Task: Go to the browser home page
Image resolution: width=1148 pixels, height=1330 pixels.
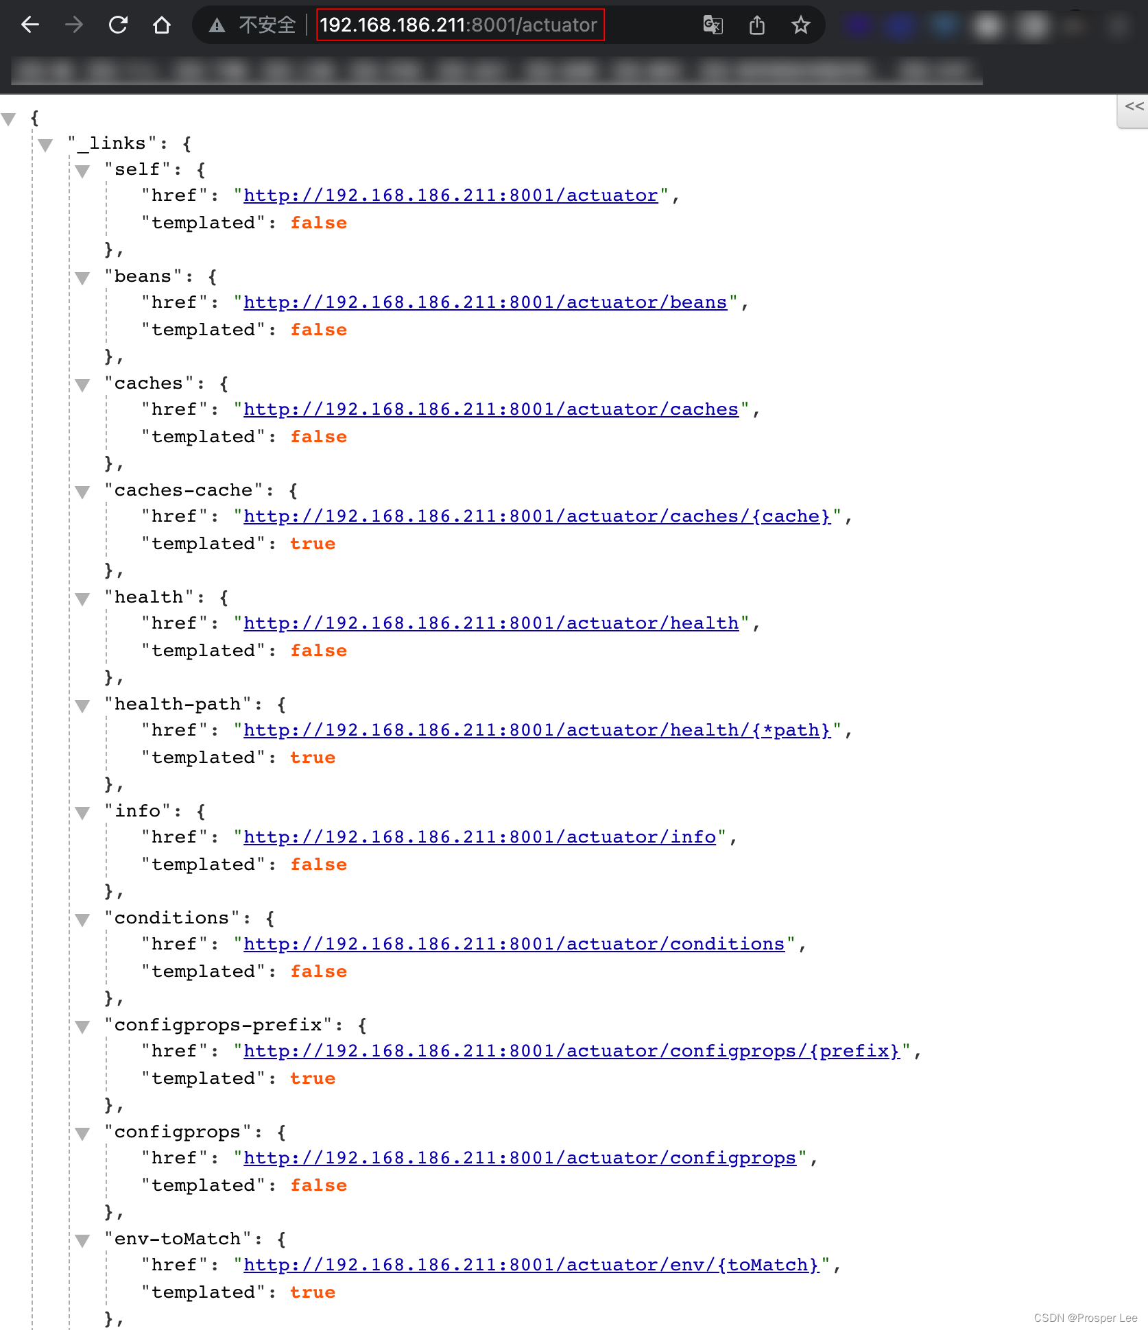Action: pyautogui.click(x=162, y=25)
